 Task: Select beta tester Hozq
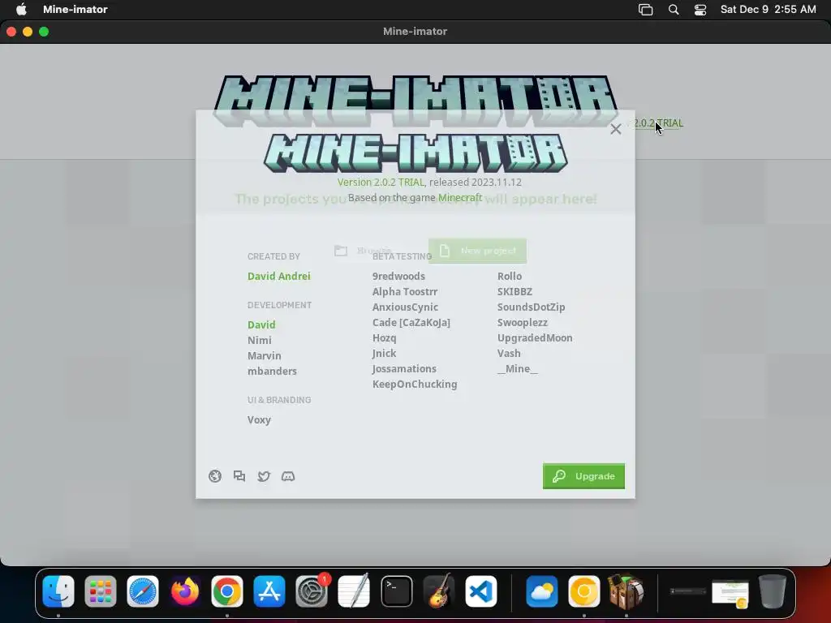(384, 337)
